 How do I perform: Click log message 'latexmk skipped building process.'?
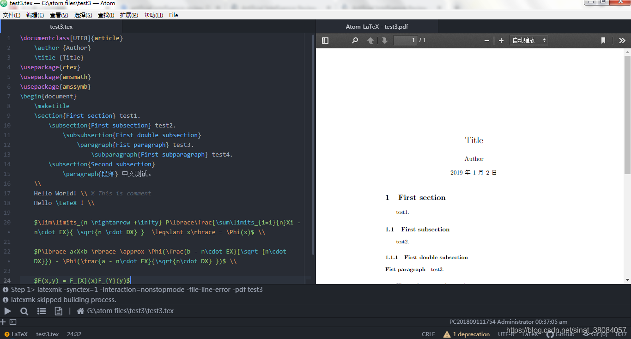pyautogui.click(x=64, y=300)
